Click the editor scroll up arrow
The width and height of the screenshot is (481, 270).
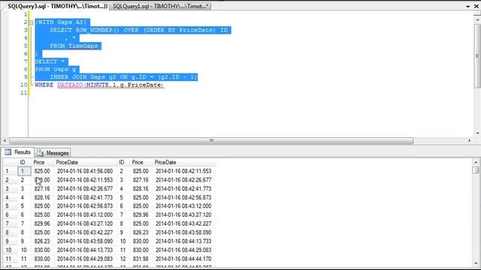[478, 20]
